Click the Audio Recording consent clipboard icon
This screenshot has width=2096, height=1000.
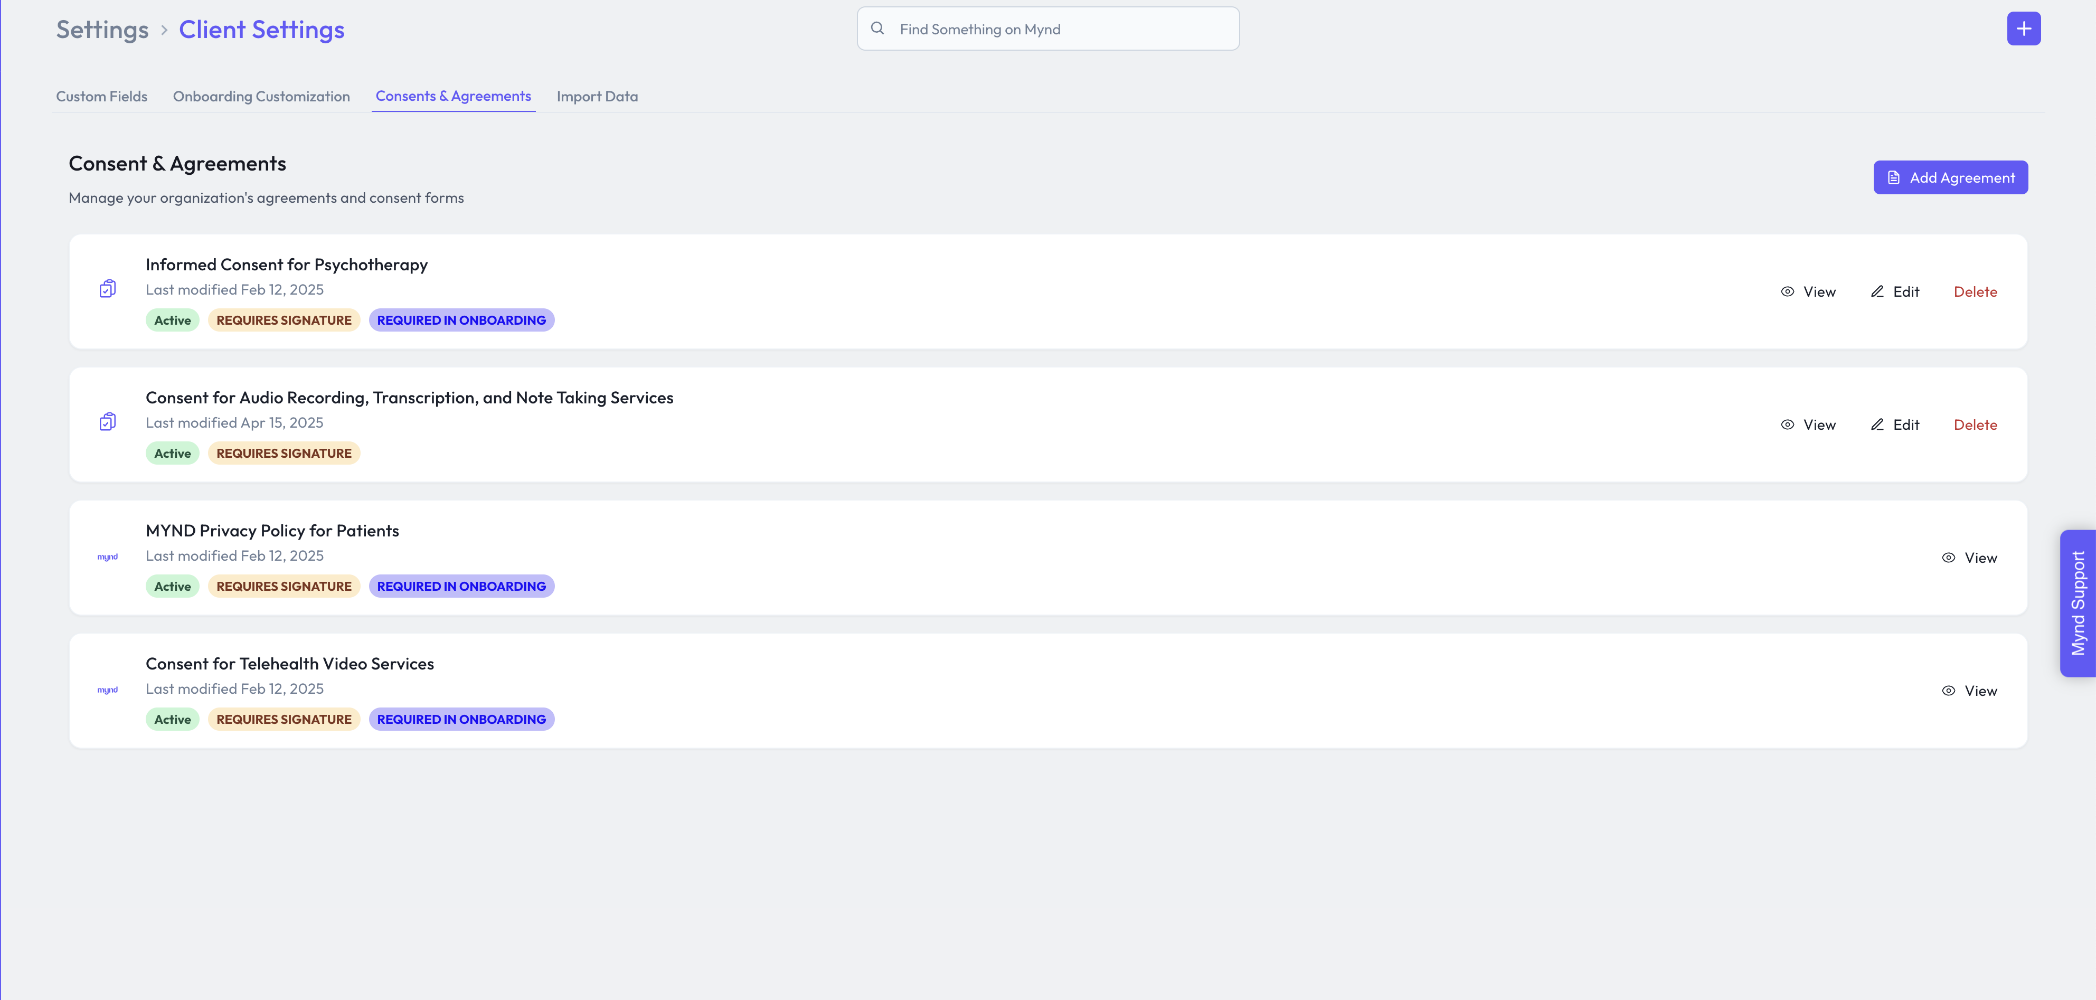tap(107, 421)
